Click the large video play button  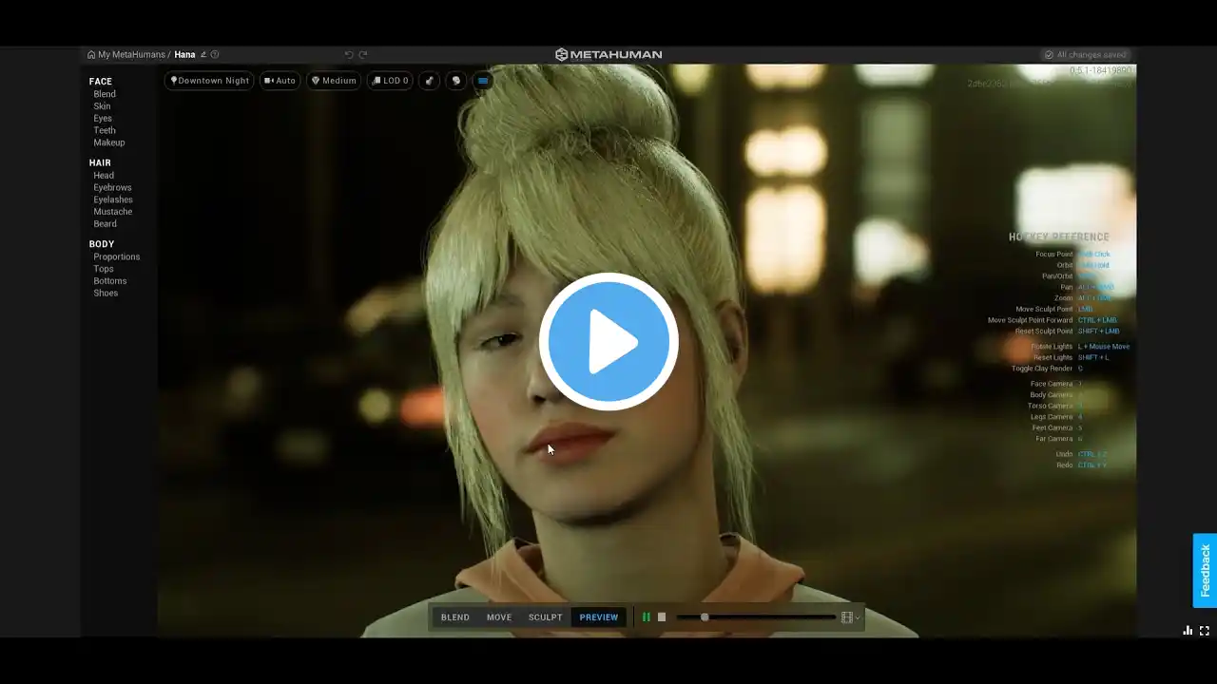click(x=608, y=342)
